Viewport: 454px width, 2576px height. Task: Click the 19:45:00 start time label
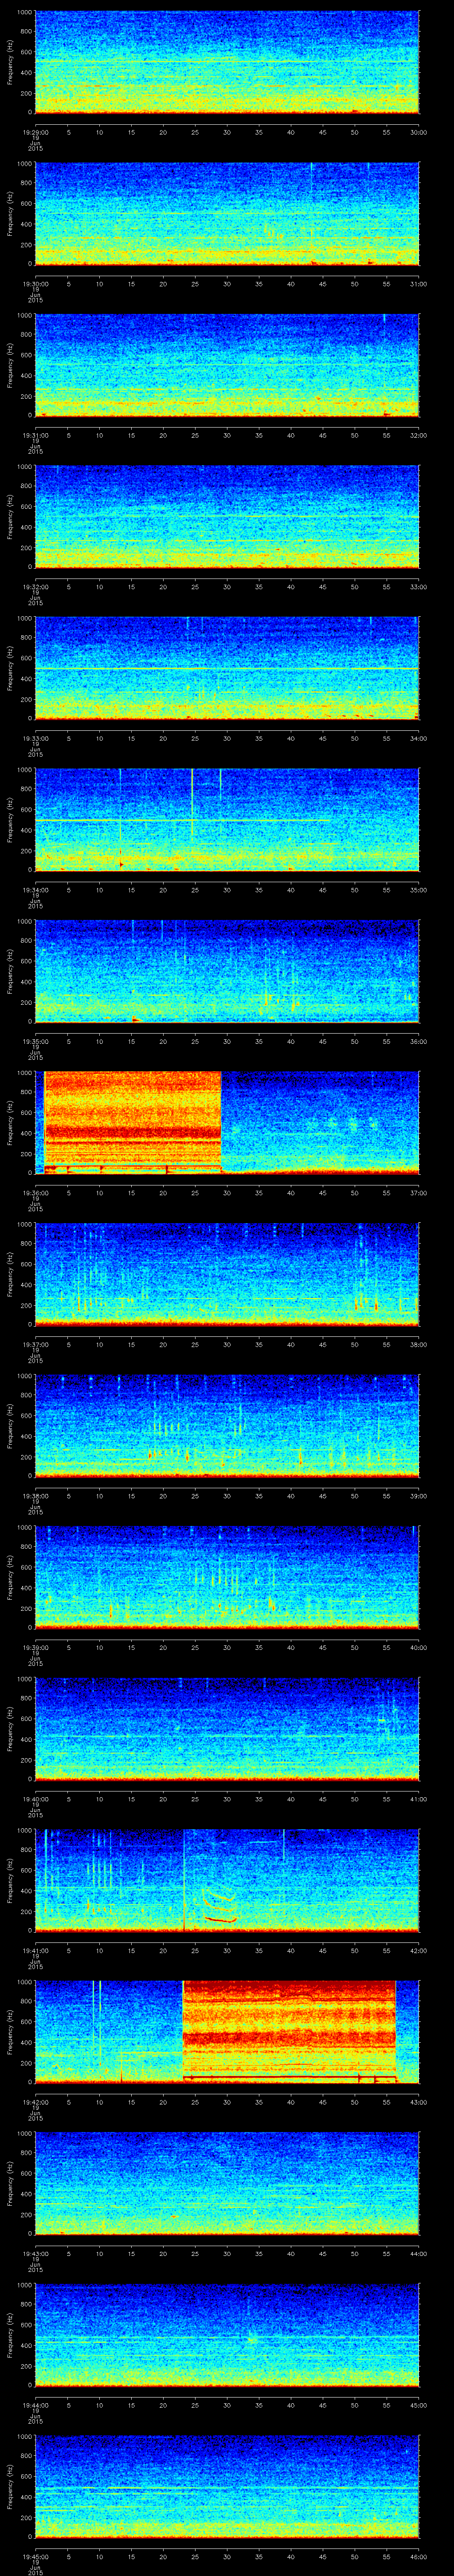click(x=35, y=2558)
